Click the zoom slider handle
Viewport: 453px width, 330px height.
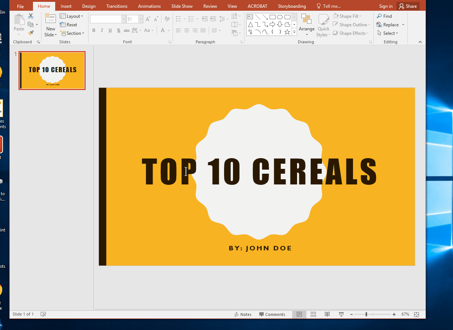coord(366,314)
